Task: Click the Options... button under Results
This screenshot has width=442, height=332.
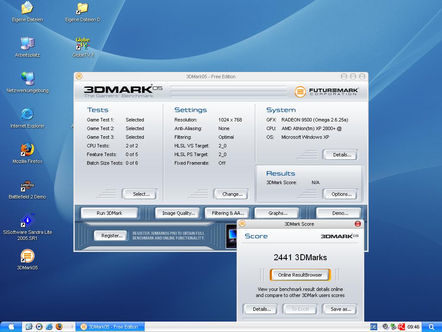Action: pos(341,194)
